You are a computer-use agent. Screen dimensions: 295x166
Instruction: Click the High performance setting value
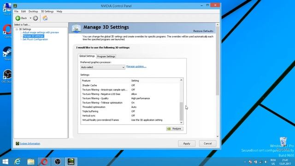click(x=141, y=98)
